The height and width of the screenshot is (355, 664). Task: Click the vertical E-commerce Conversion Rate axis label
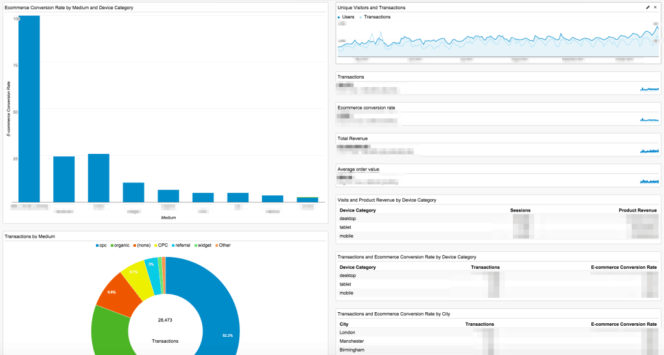(x=8, y=109)
